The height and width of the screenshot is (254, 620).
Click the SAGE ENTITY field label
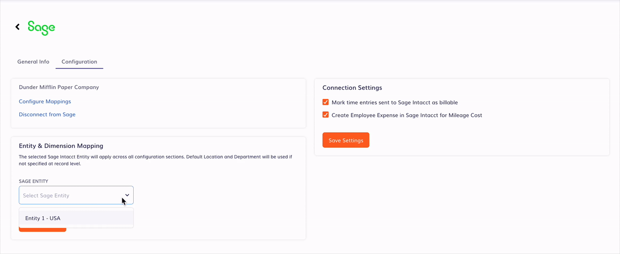(x=33, y=181)
